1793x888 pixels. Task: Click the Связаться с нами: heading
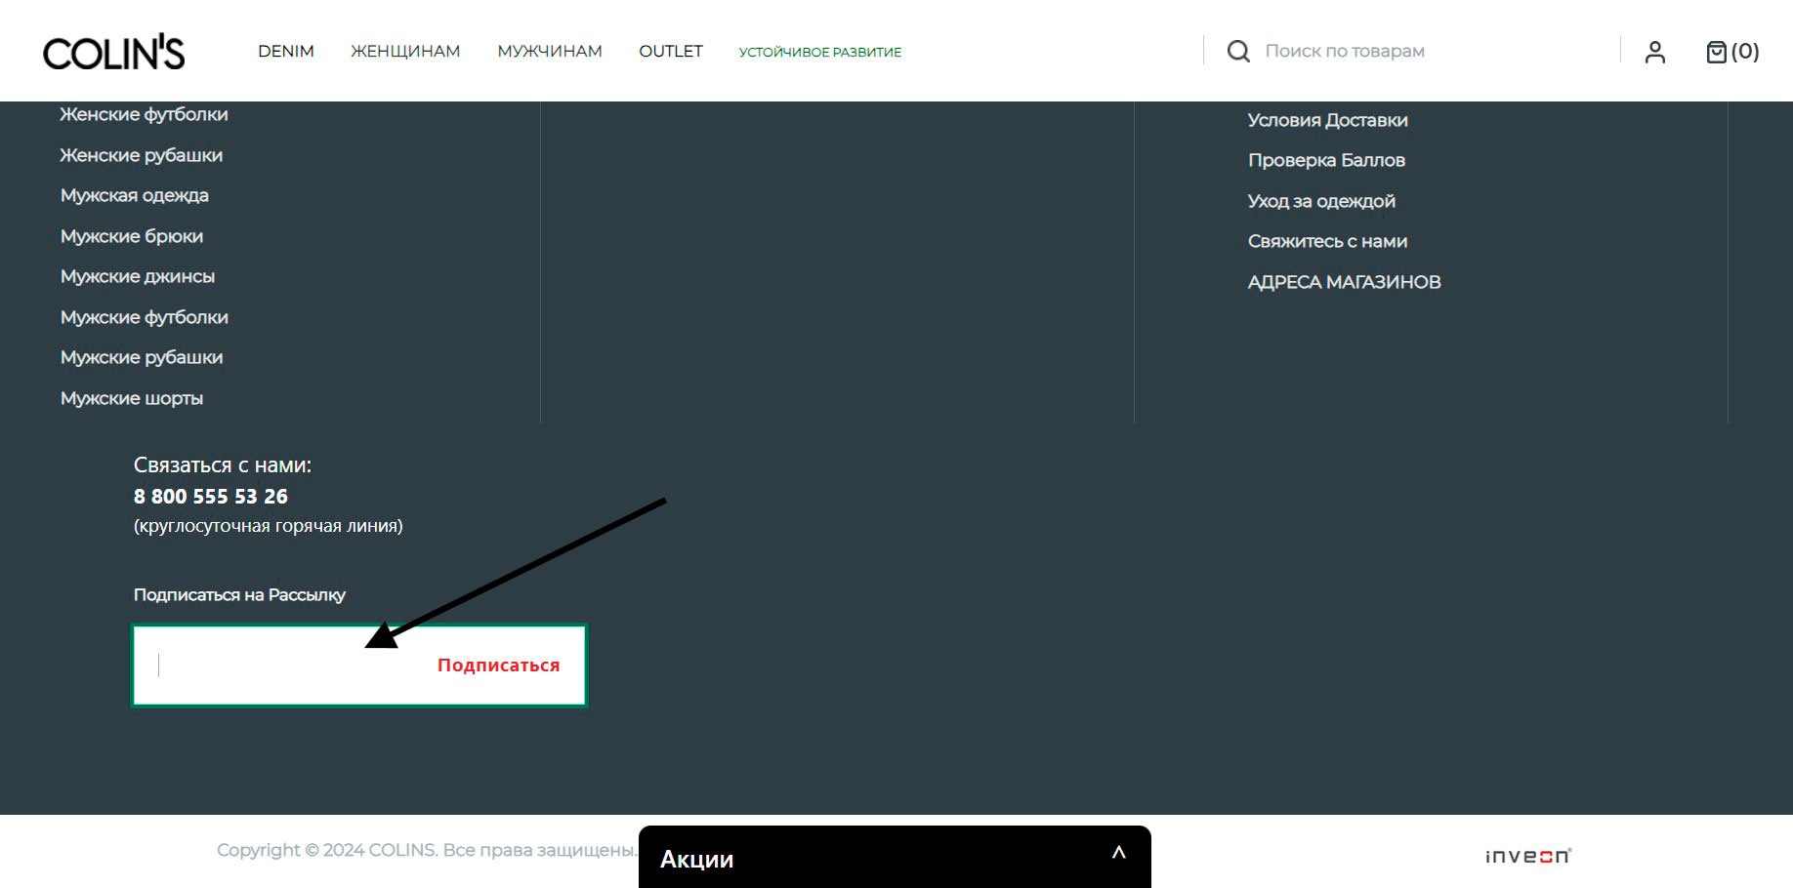point(223,465)
